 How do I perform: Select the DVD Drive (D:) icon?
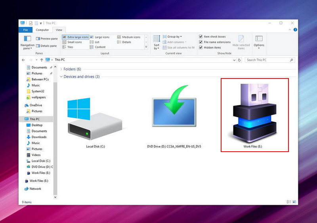tap(174, 117)
